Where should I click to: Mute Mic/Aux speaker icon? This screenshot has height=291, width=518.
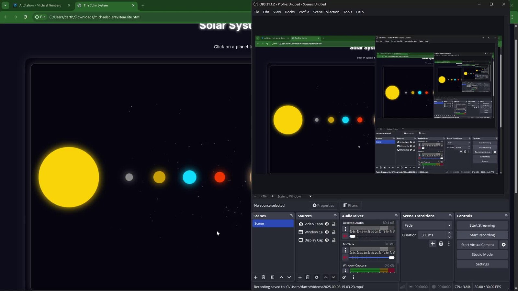[345, 258]
